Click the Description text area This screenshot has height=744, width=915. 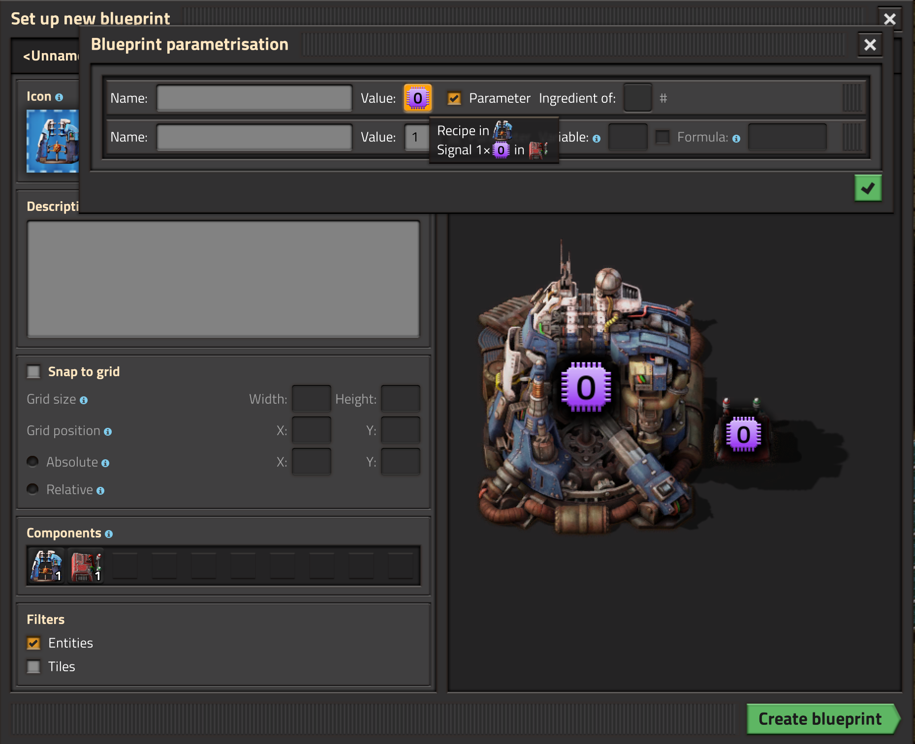click(223, 279)
